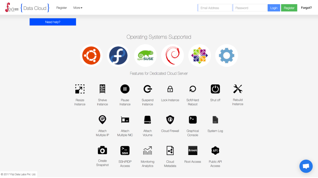Click the Operating Systems Supported heading
This screenshot has width=318, height=178.
pos(159,37)
